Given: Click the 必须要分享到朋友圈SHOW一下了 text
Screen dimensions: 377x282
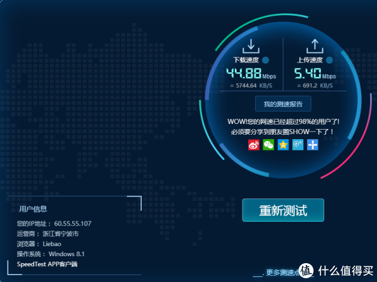Looking at the screenshot, I should (x=282, y=132).
